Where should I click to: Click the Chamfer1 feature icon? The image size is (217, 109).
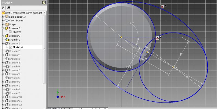7,40
